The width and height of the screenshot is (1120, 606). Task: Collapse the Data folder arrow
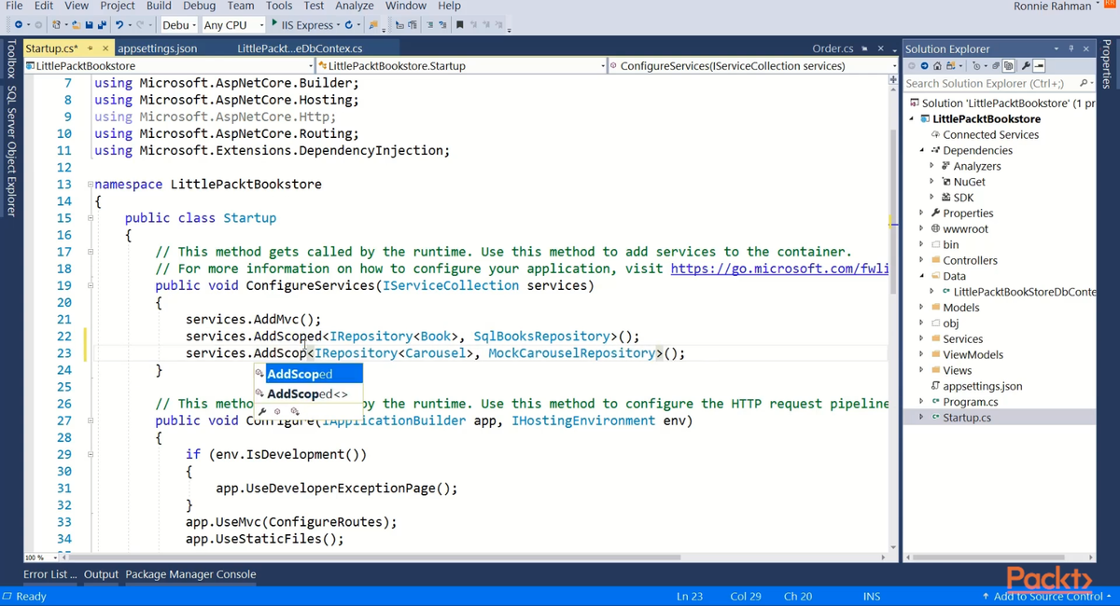click(x=922, y=276)
